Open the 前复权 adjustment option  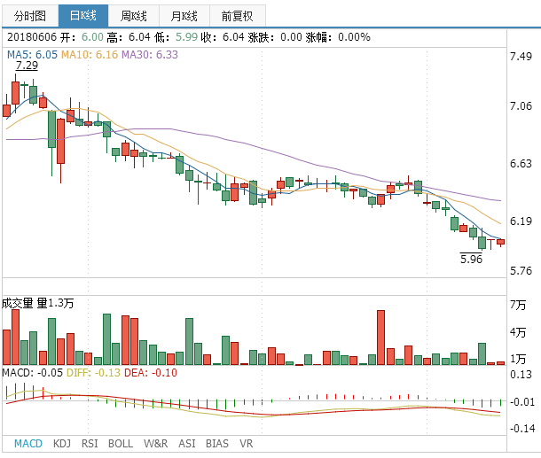coord(238,16)
